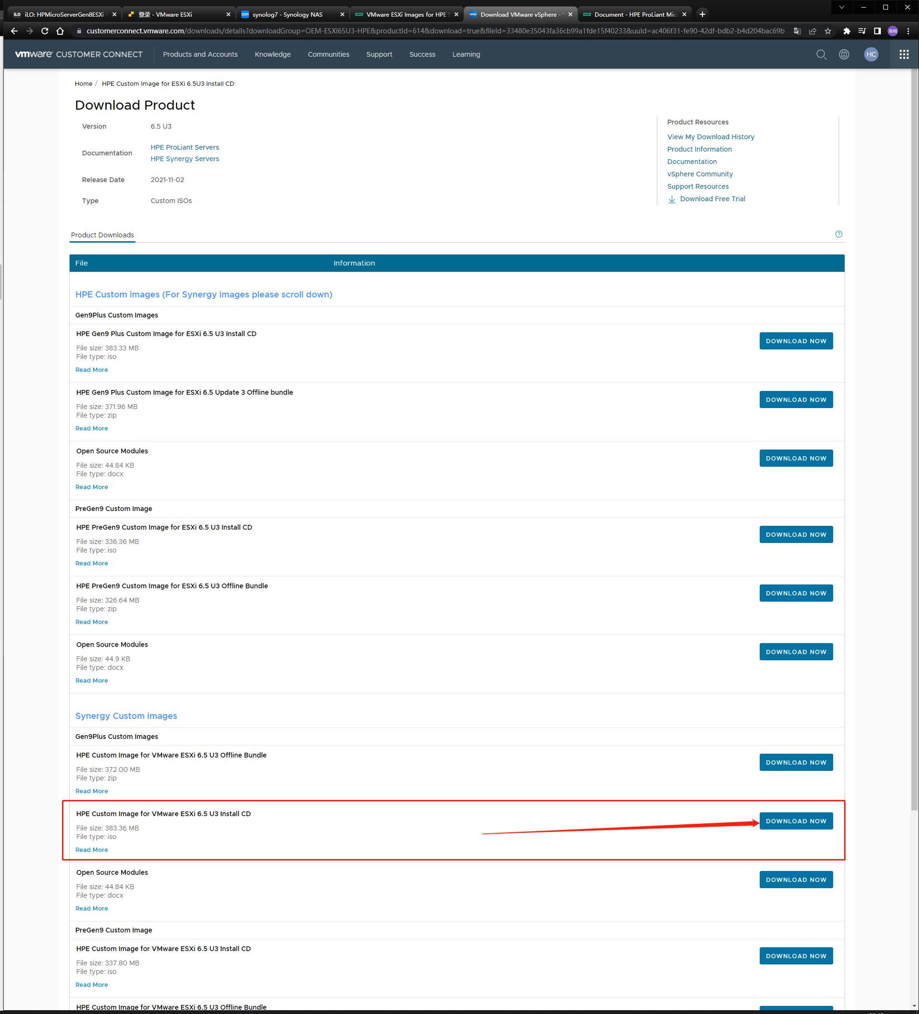The image size is (919, 1014).
Task: Click the browser reload icon
Action: (x=45, y=31)
